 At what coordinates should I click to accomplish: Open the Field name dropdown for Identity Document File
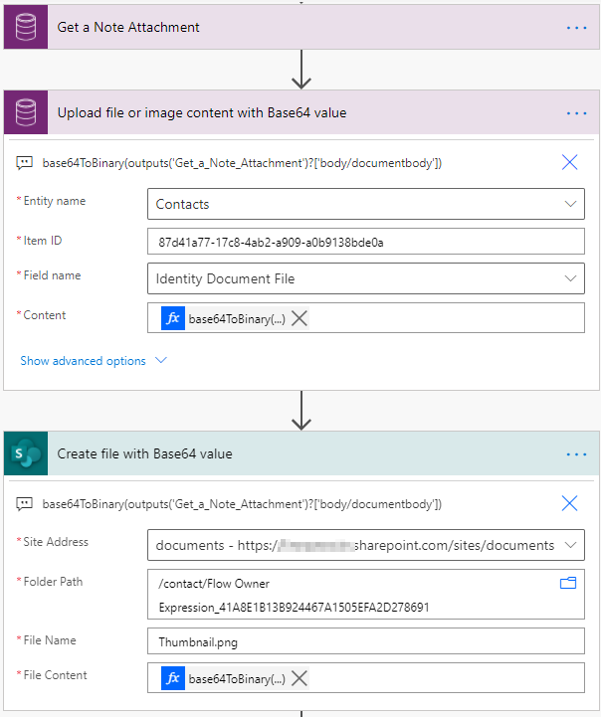571,279
